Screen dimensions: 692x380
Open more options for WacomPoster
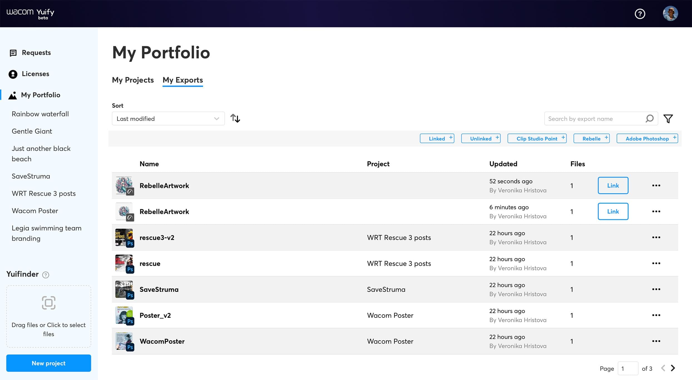(656, 341)
